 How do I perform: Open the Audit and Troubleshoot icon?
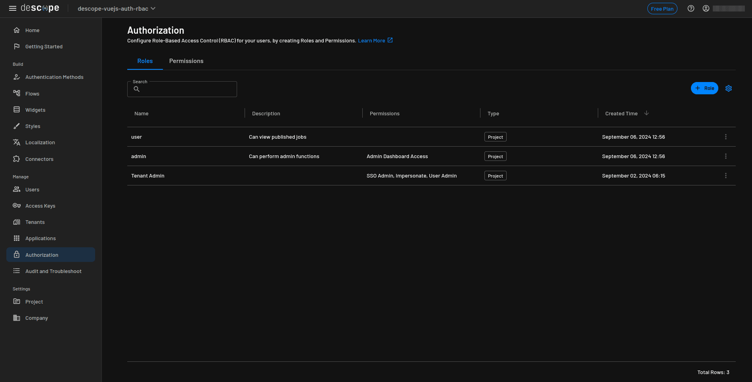[16, 271]
